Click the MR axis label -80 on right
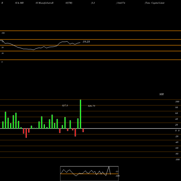The width and height of the screenshot is (181, 181). [x=177, y=154]
